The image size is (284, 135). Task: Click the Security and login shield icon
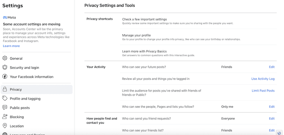coord(5,67)
